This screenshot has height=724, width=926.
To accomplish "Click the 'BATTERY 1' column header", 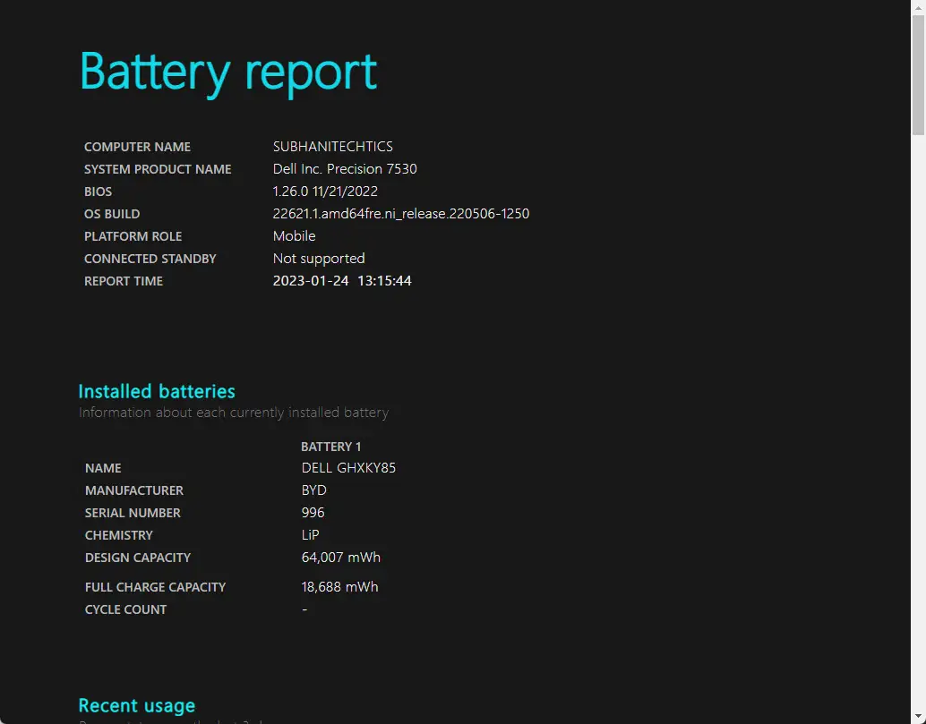I will tap(330, 447).
